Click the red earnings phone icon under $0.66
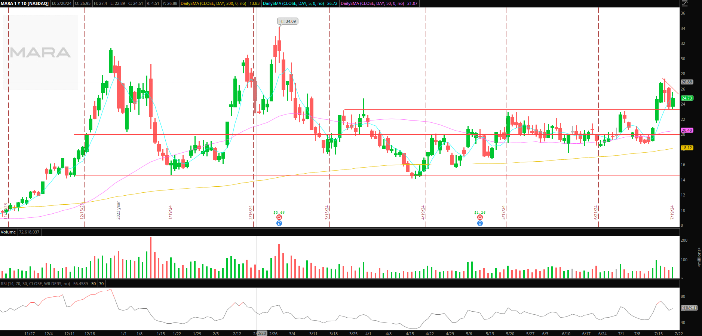The height and width of the screenshot is (336, 702). [279, 217]
